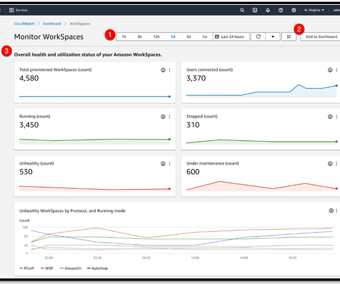Click the Monitor WorkSpaces page title

49,37
